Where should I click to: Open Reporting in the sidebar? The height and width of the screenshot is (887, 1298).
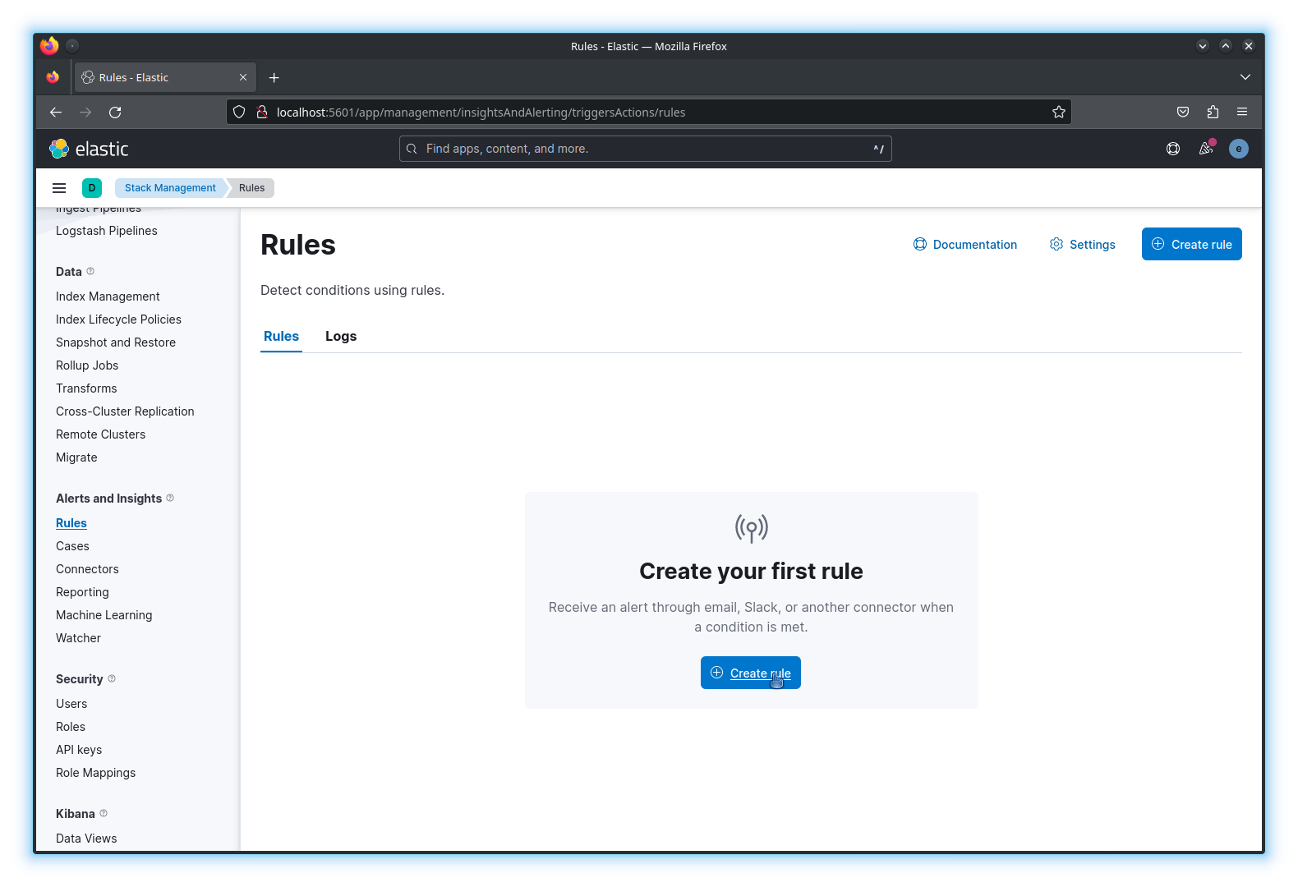click(x=82, y=592)
